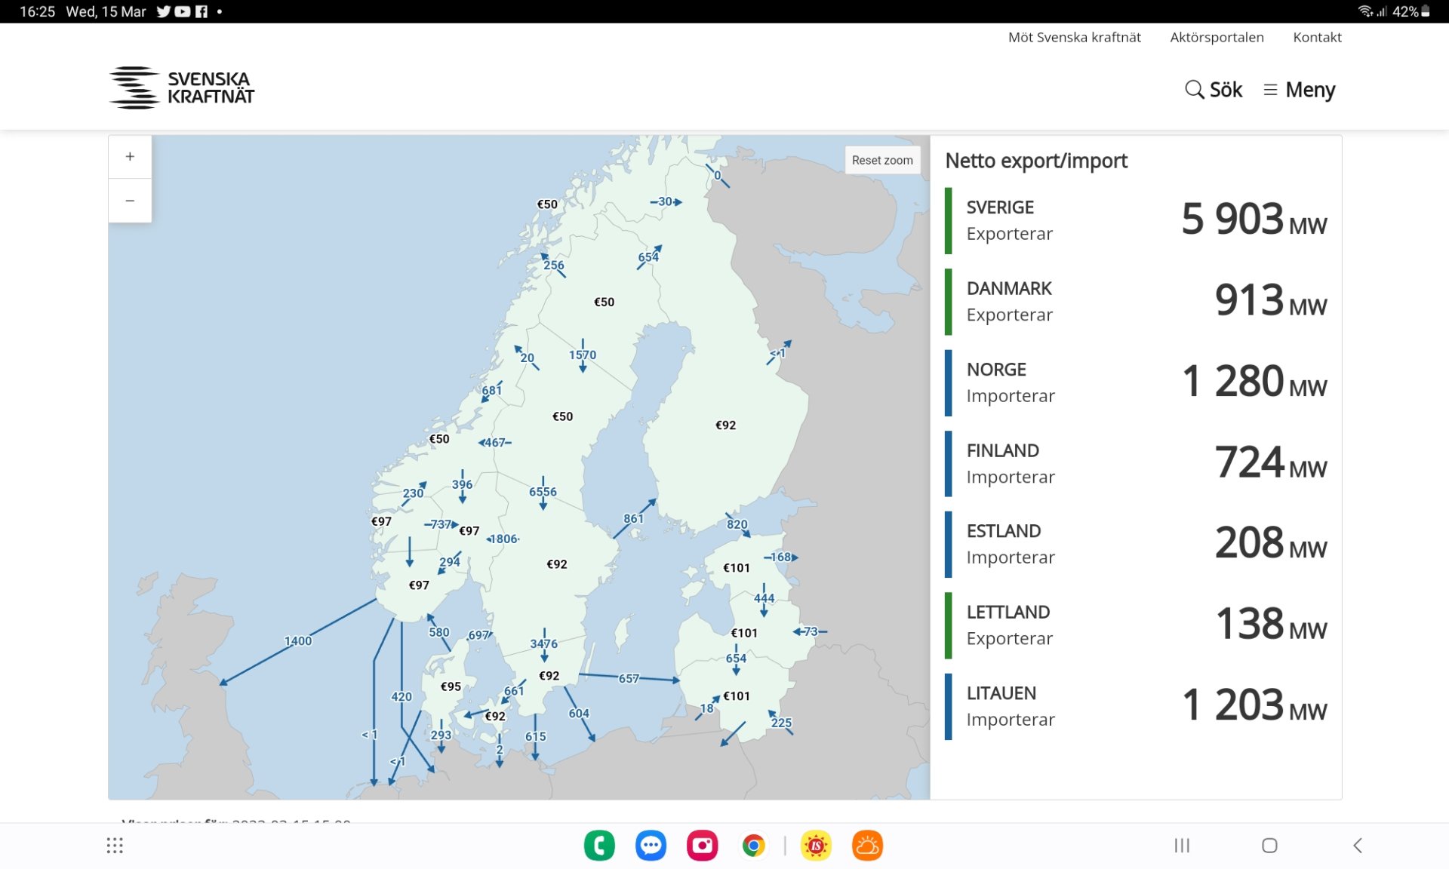Tap the Facebook notification icon in status bar
The width and height of the screenshot is (1449, 869).
pos(202,11)
